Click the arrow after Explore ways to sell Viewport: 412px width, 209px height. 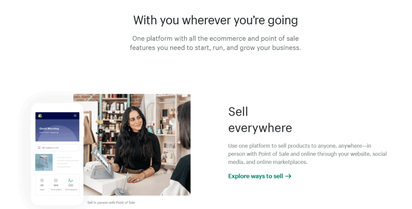click(288, 176)
